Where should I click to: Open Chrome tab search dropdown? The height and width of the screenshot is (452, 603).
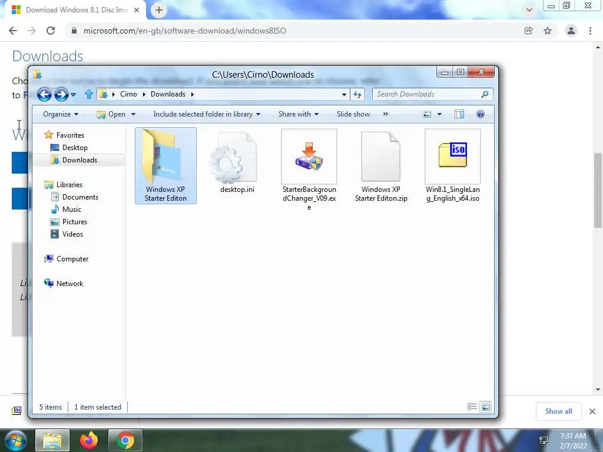click(529, 10)
